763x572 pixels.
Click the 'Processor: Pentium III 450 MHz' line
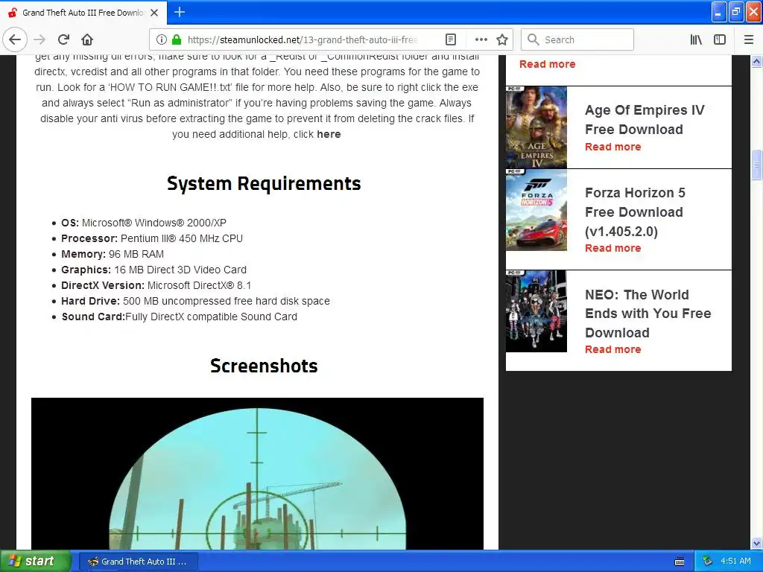click(x=152, y=238)
